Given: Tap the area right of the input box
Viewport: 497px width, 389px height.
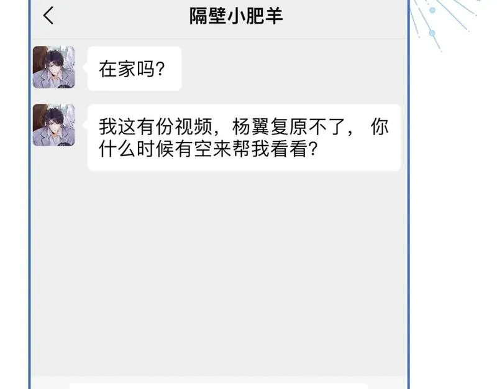Looking at the screenshot, I should [x=387, y=385].
